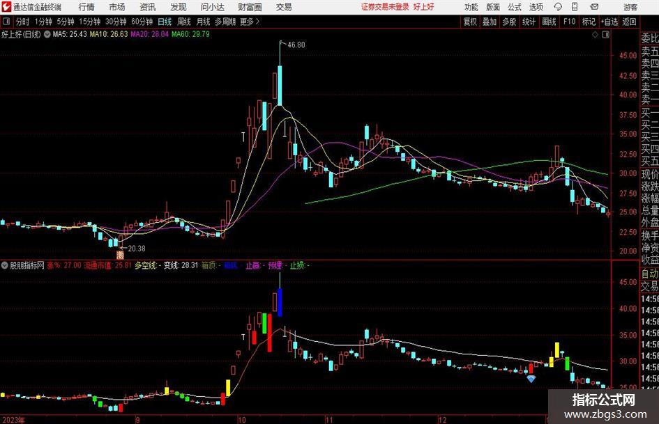Click 证券交易未登录 login link
Image resolution: width=659 pixels, height=424 pixels.
click(x=385, y=7)
